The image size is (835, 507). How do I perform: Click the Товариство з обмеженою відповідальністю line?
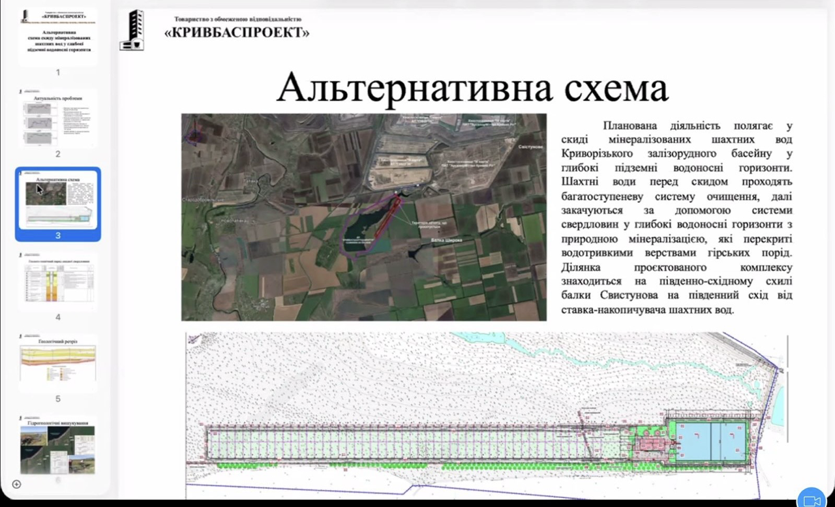(x=238, y=20)
